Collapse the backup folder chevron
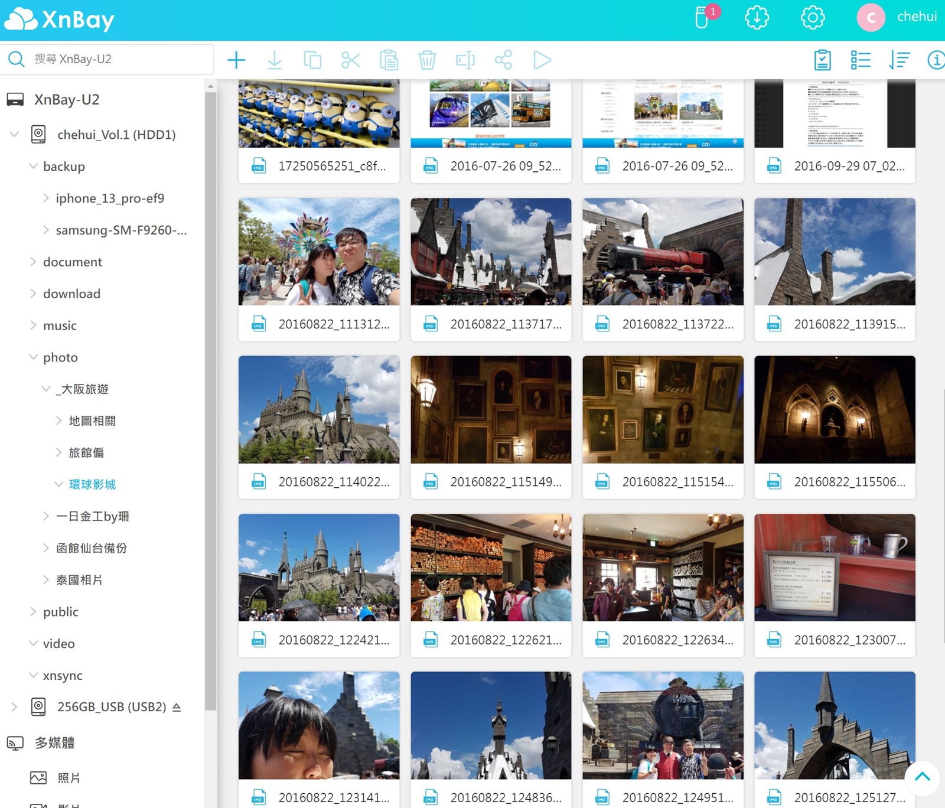The width and height of the screenshot is (945, 808). click(33, 167)
